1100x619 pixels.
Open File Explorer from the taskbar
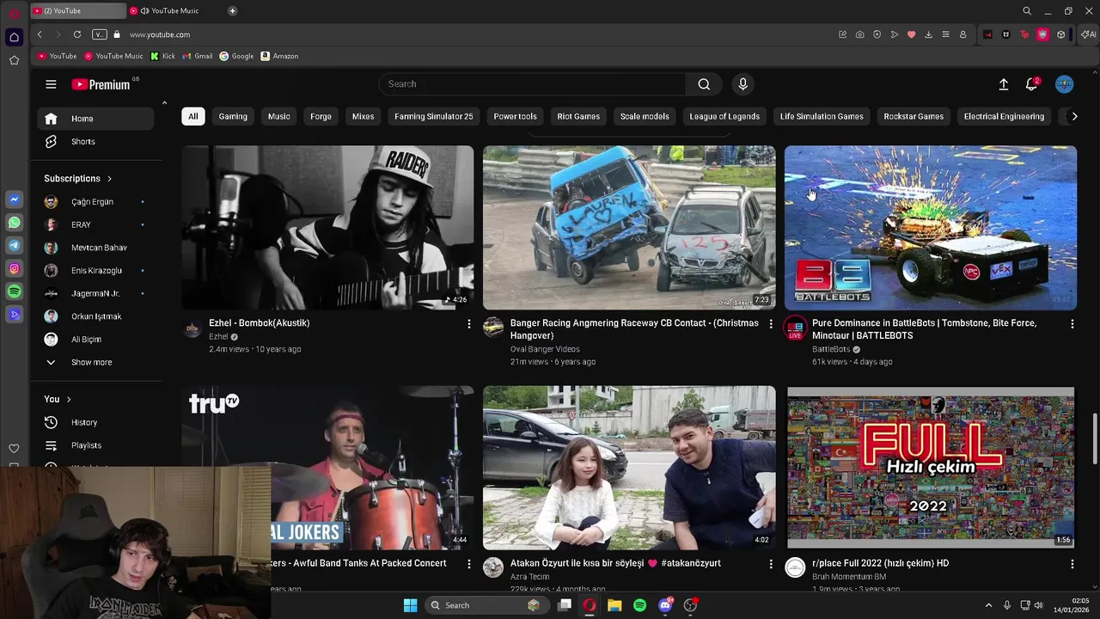(x=614, y=605)
